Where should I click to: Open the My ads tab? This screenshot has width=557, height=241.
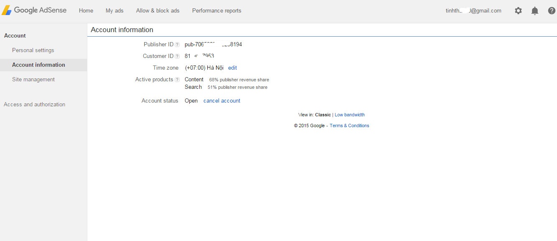114,11
